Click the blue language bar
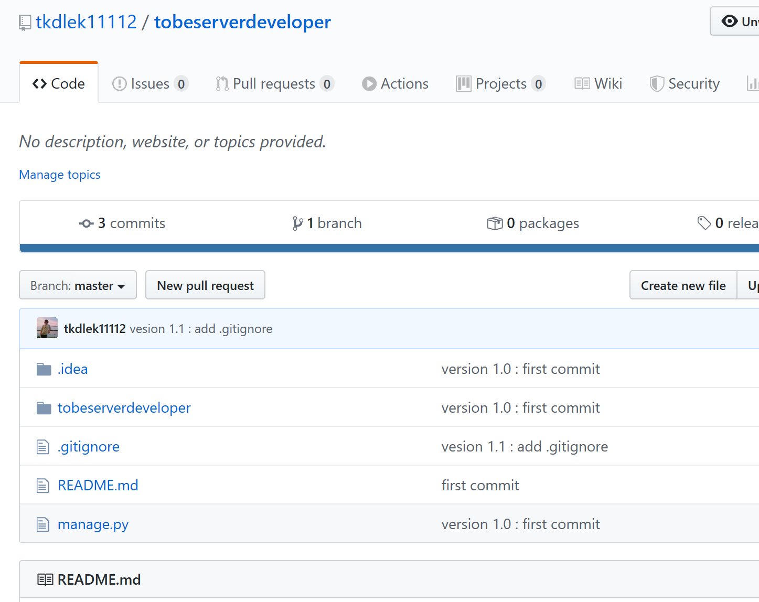Image resolution: width=759 pixels, height=602 pixels. coord(389,248)
